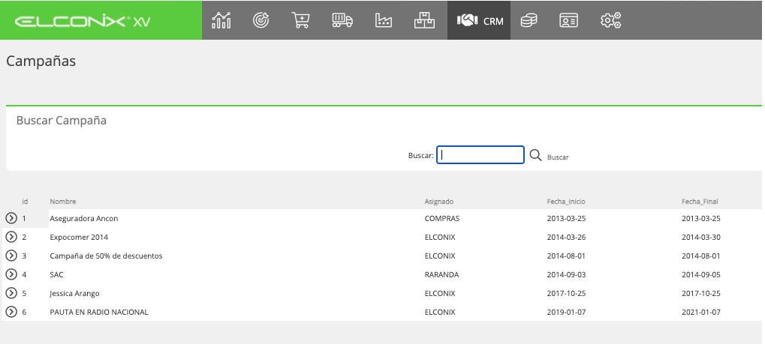Click the Fecha_Inicio column header
The width and height of the screenshot is (765, 344).
pyautogui.click(x=566, y=202)
